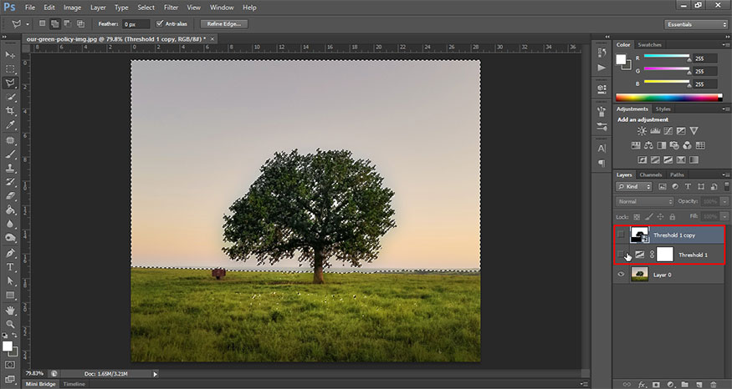Select the Zoom tool
The height and width of the screenshot is (389, 732).
point(11,324)
